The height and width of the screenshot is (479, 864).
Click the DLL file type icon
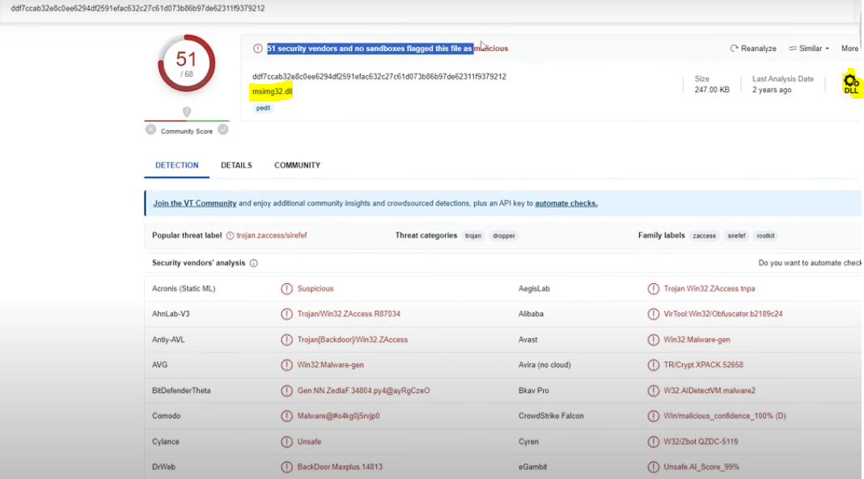click(850, 83)
